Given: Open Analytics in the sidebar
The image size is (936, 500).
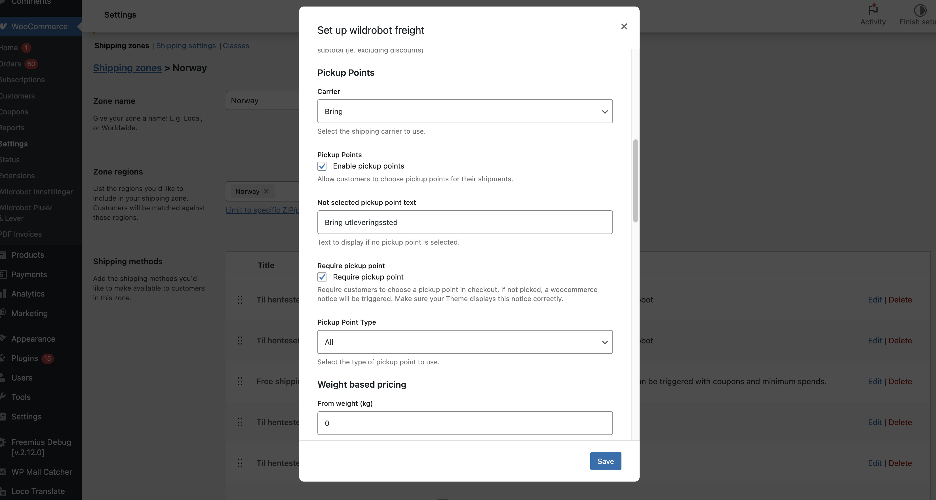Looking at the screenshot, I should [x=28, y=294].
